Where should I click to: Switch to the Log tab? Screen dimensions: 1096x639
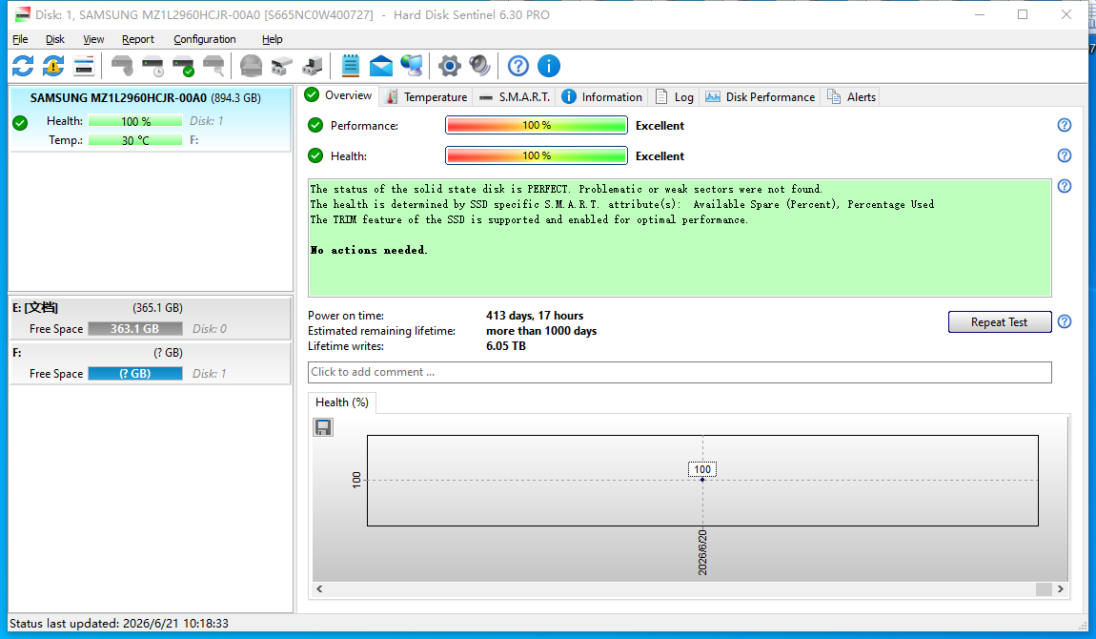pos(675,97)
